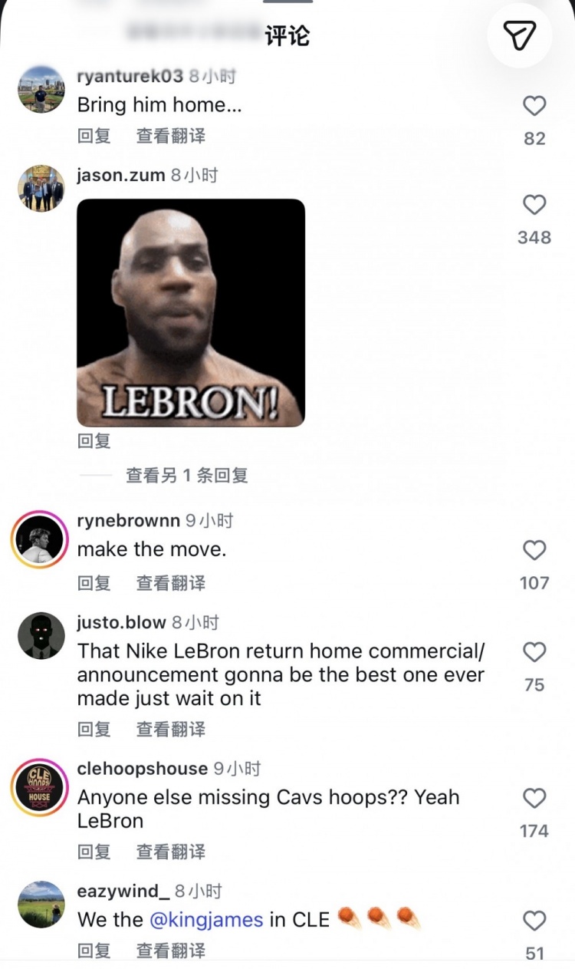This screenshot has width=575, height=969.
Task: Tap heart on justo.blow's Nike comment
Action: coord(534,652)
